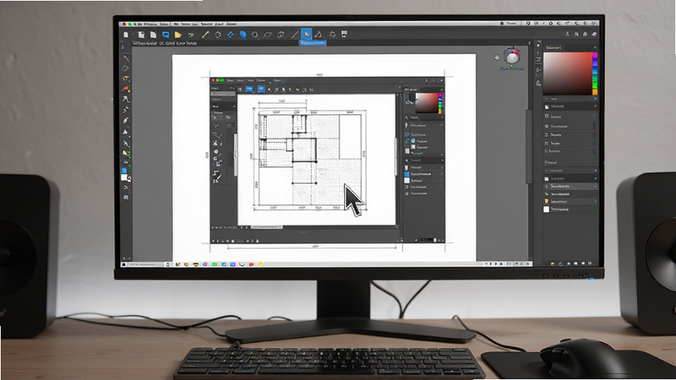Select the circle shape tool in top toolbar
This screenshot has width=676, height=380.
click(255, 35)
